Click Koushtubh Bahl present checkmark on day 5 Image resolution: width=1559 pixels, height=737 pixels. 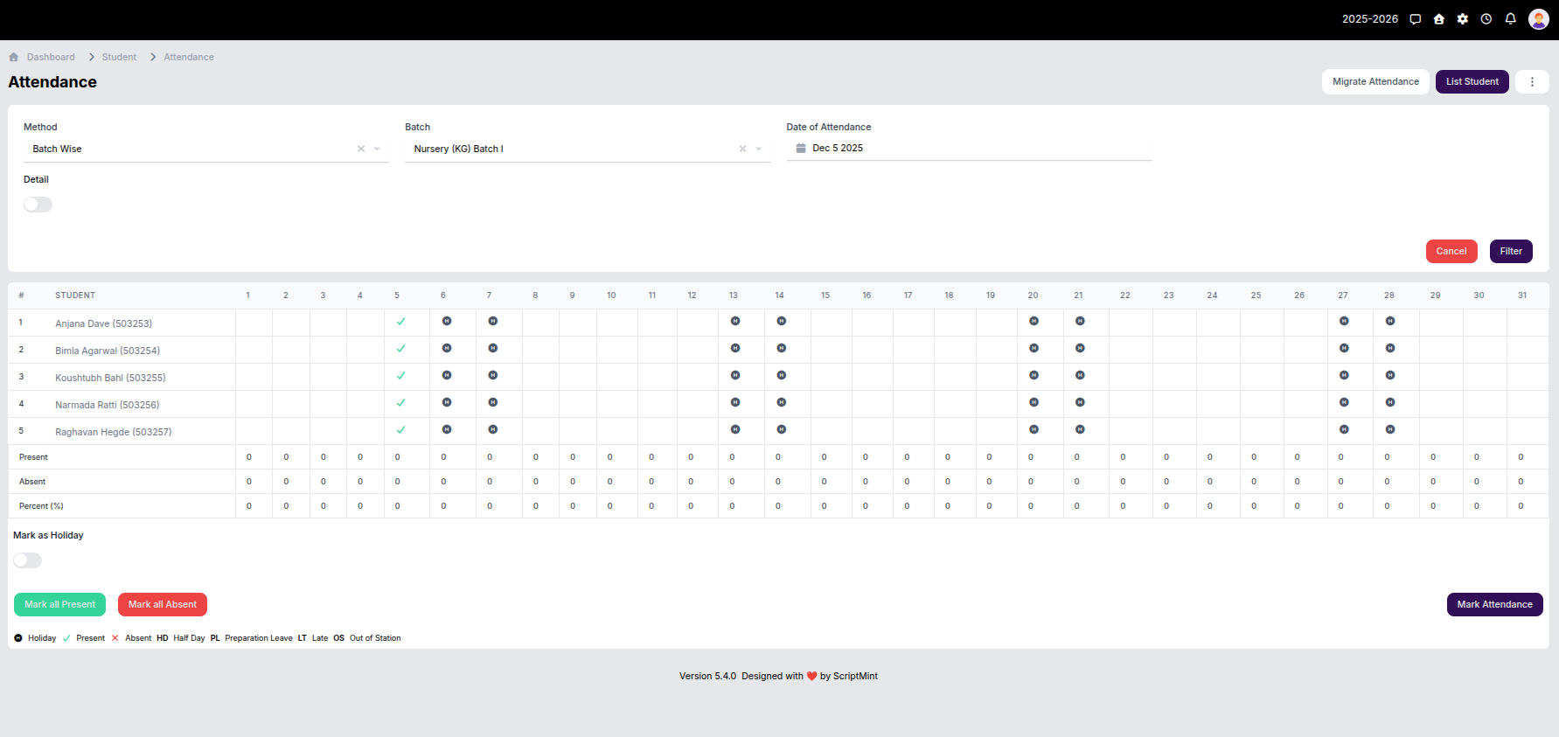pyautogui.click(x=400, y=376)
